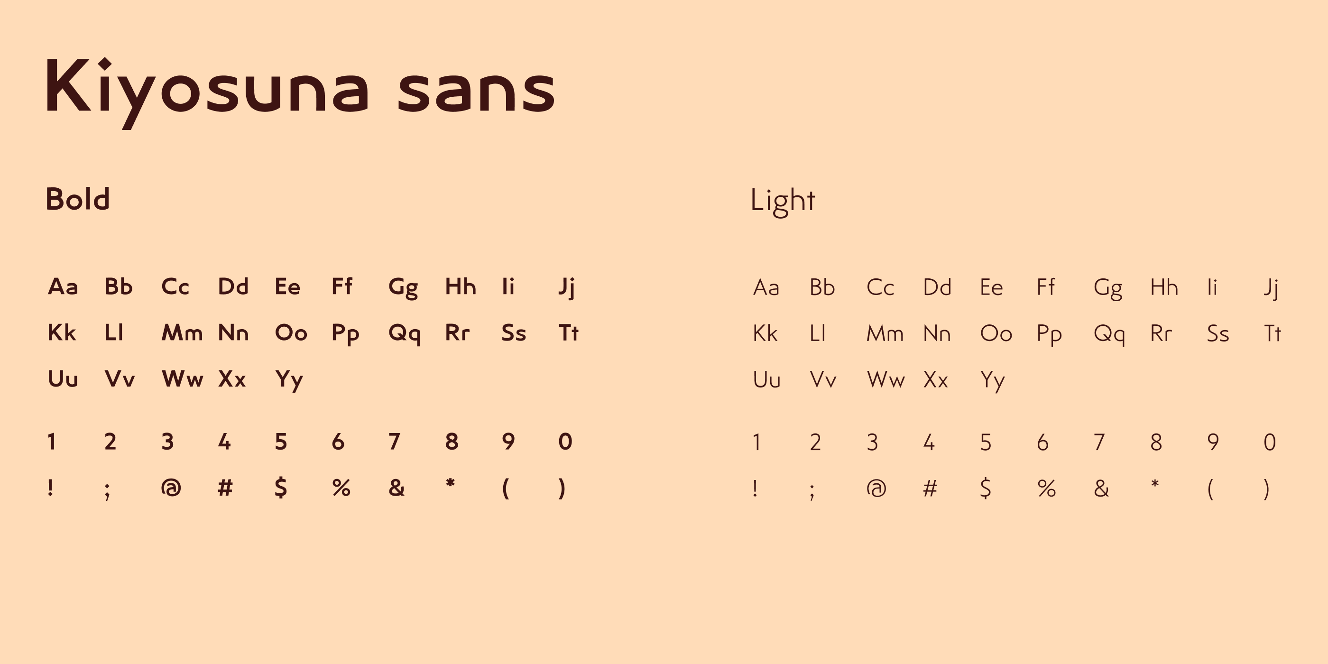Click the 'Aa' sample in the Bold section
This screenshot has height=664, width=1328.
click(63, 286)
